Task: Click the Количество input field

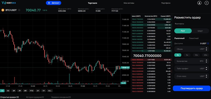Action: [x=192, y=61]
